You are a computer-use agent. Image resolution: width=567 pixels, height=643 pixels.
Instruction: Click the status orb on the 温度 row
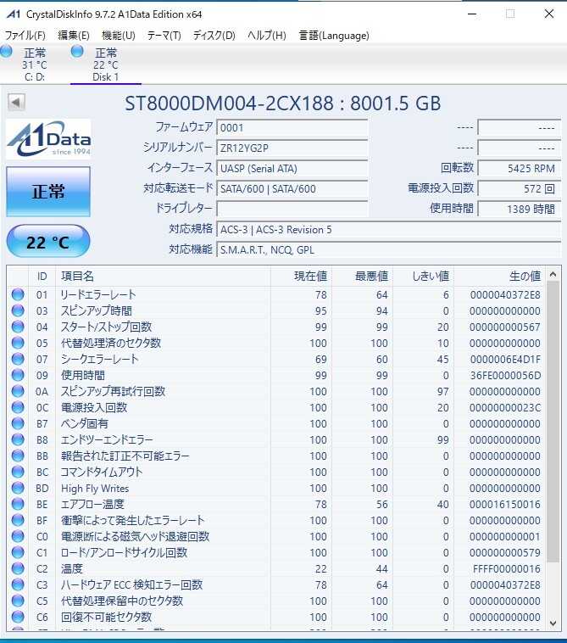click(x=18, y=568)
